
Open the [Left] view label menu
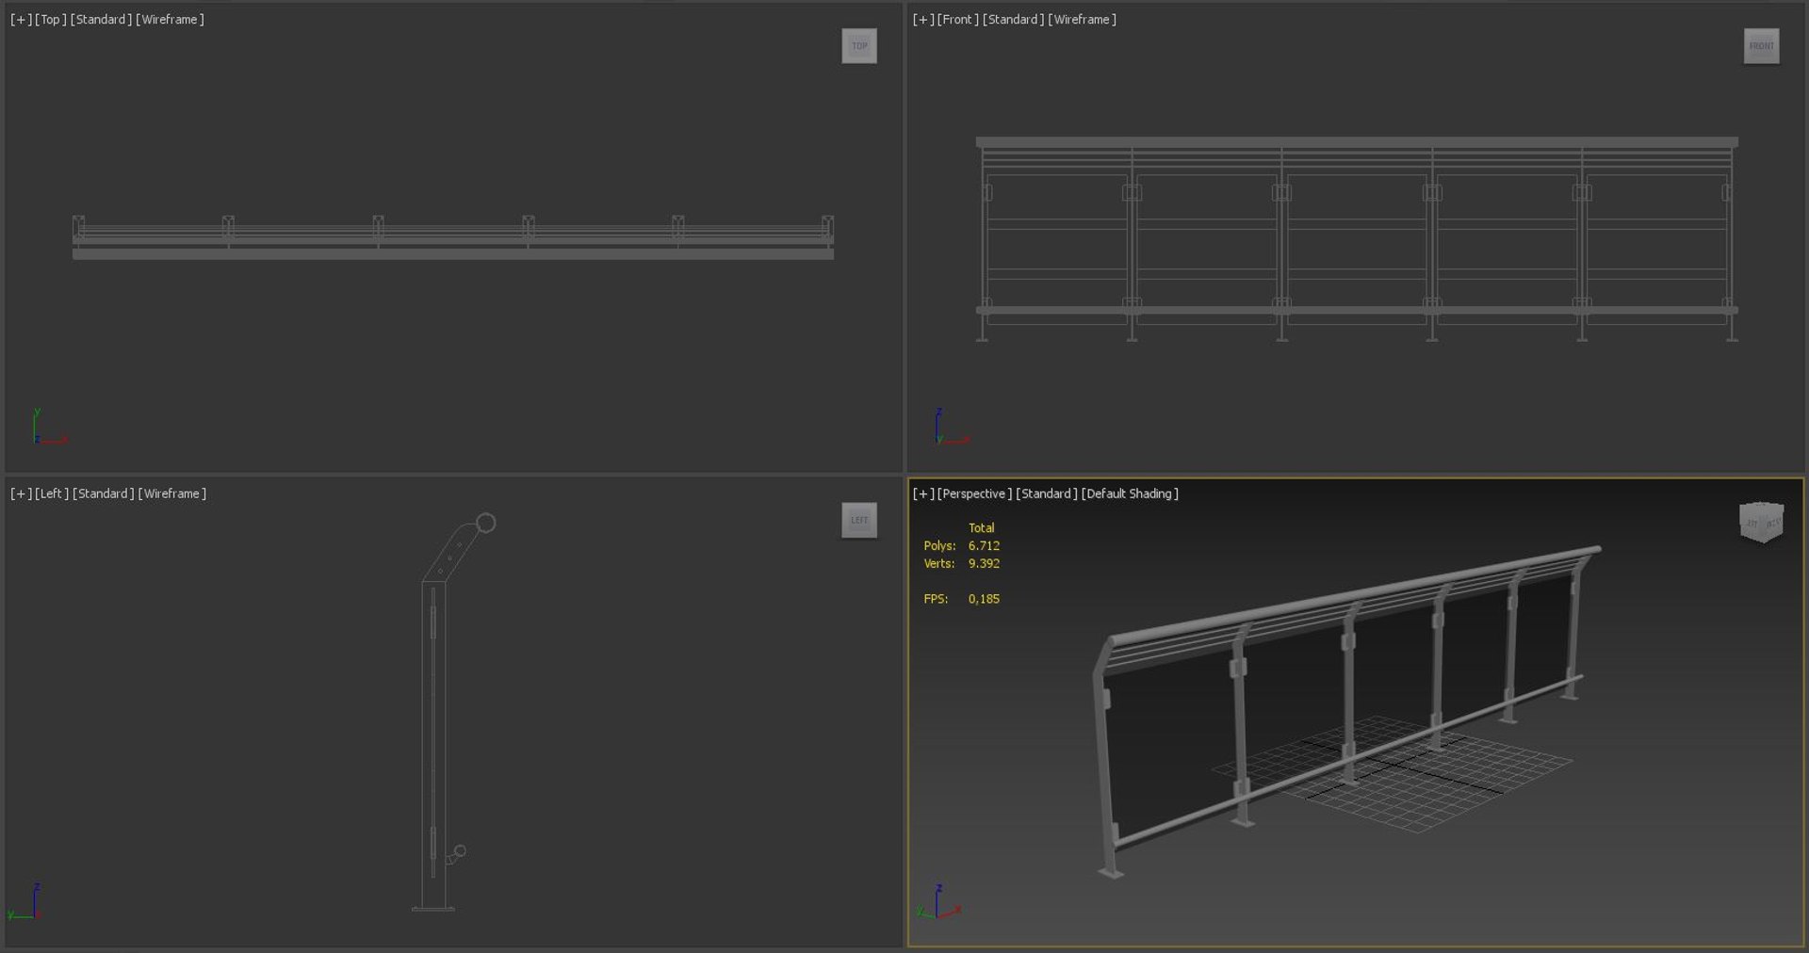coord(52,493)
